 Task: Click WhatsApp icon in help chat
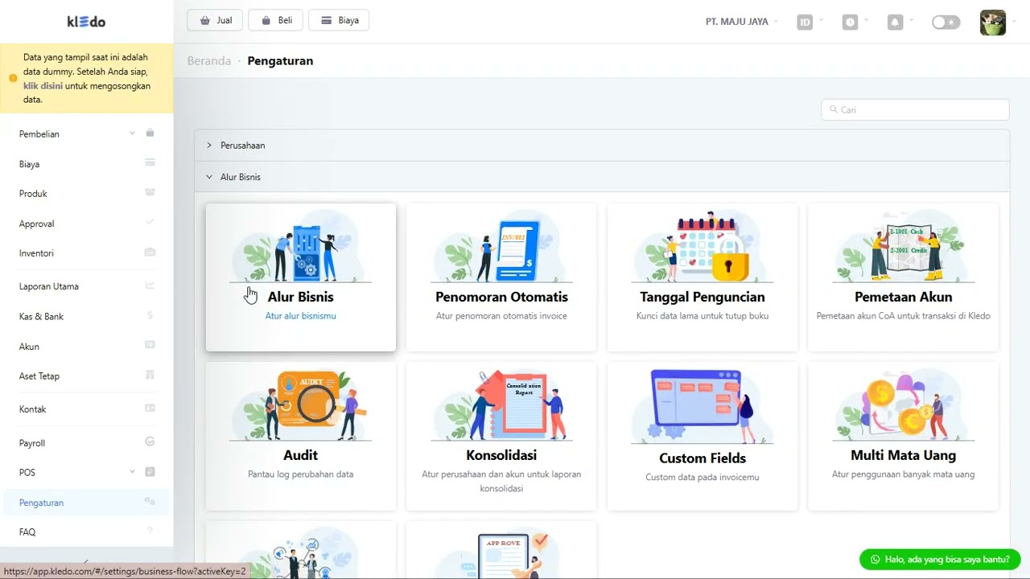click(x=875, y=560)
